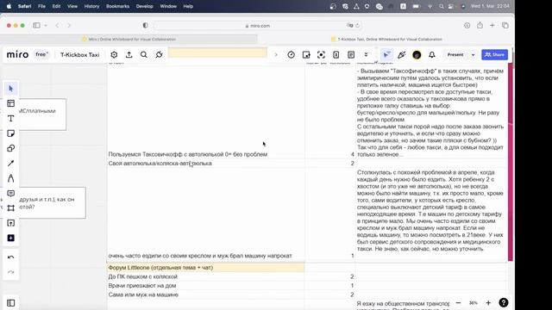Screen dimensions: 552x310
Task: Open the integrations plug icon
Action: tap(159, 55)
